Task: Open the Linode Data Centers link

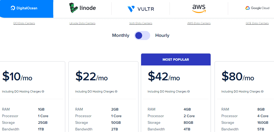Action: 82,23
